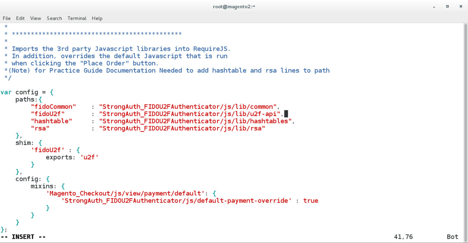Click the cursor position "41,76"

[403, 237]
